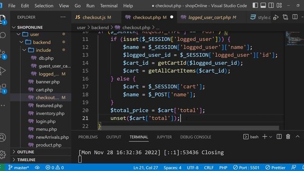
Task: Open Source Control view with badge
Action: tap(3, 54)
